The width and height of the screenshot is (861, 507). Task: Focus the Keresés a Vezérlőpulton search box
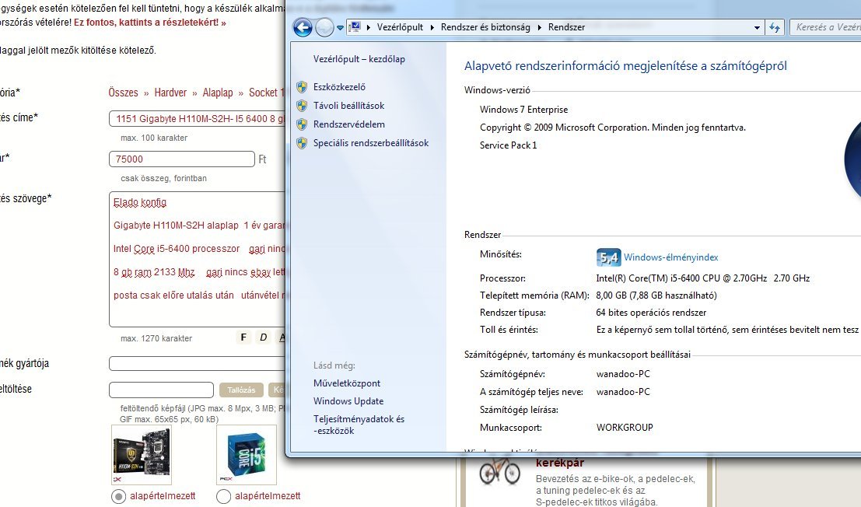point(825,27)
